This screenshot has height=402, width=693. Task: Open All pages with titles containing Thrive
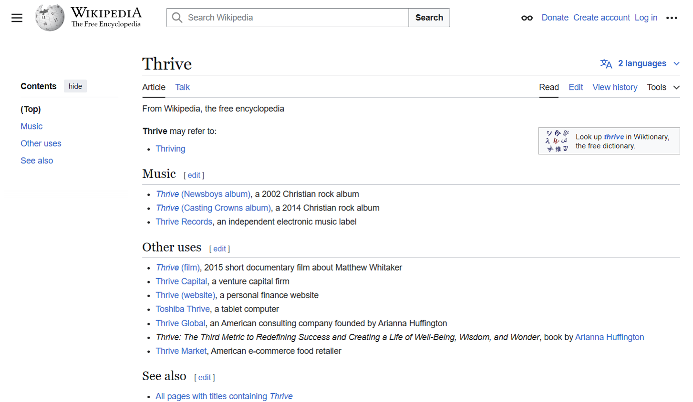click(x=224, y=396)
